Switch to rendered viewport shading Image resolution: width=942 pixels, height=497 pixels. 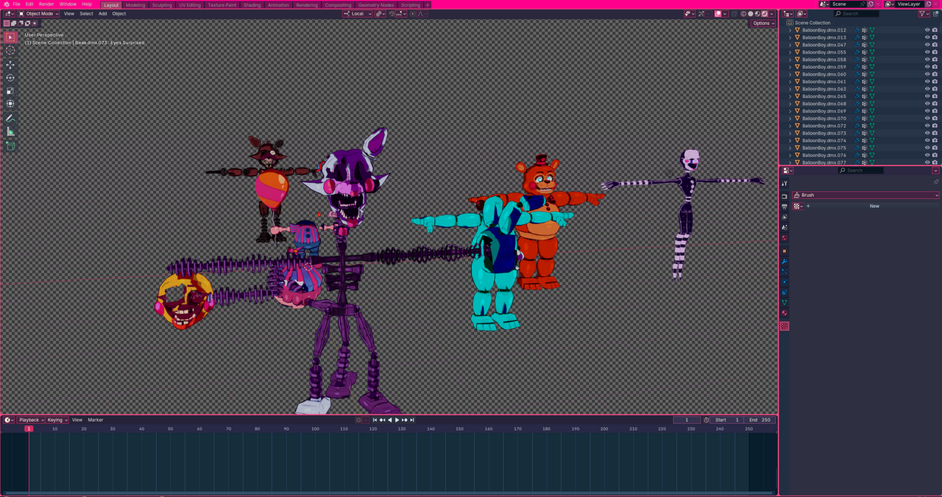click(x=765, y=13)
